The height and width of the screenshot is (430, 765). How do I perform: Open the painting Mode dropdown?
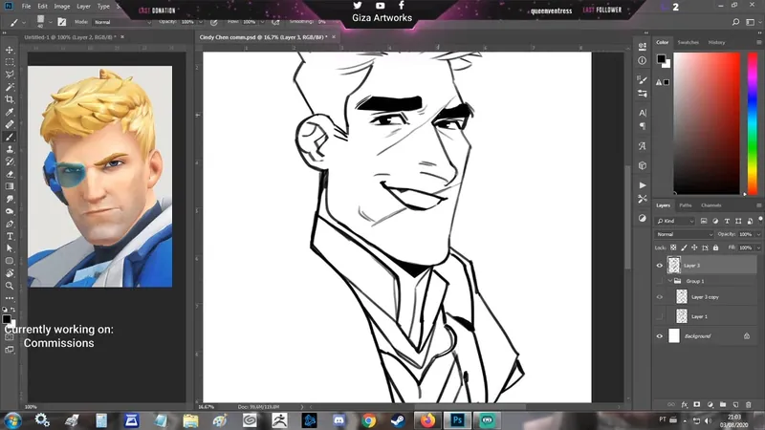[121, 22]
